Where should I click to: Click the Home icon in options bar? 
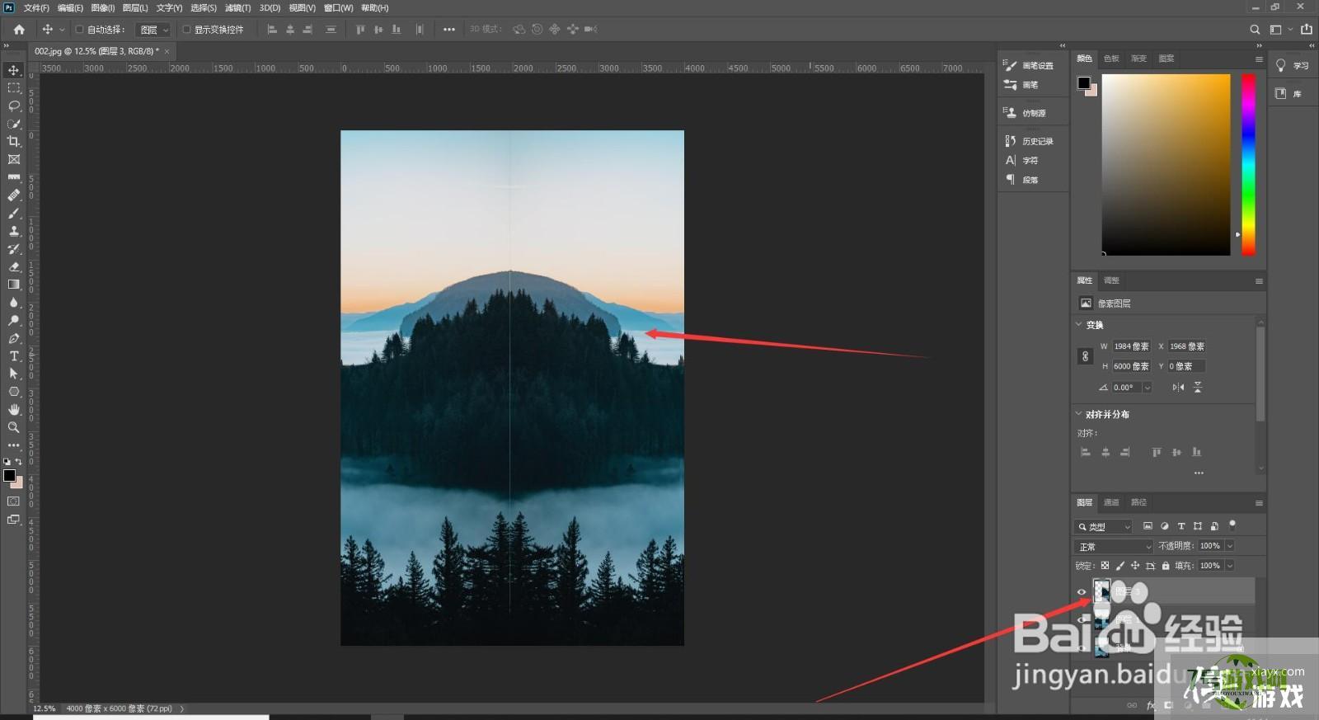(x=19, y=29)
